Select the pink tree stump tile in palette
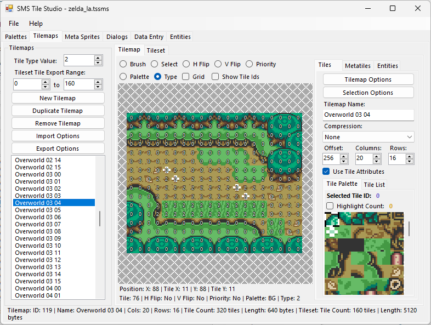This screenshot has height=325, width=431. click(x=397, y=258)
